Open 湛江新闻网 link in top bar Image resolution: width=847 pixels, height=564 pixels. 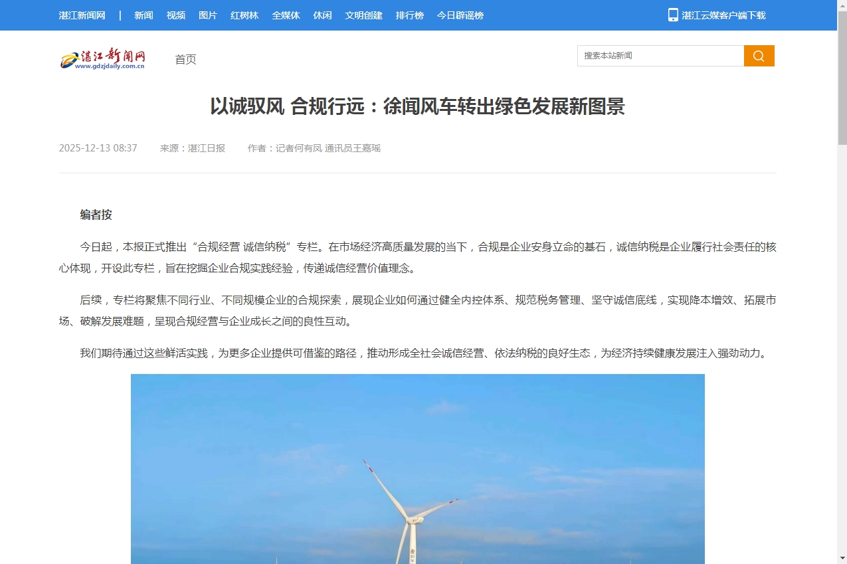(x=82, y=15)
